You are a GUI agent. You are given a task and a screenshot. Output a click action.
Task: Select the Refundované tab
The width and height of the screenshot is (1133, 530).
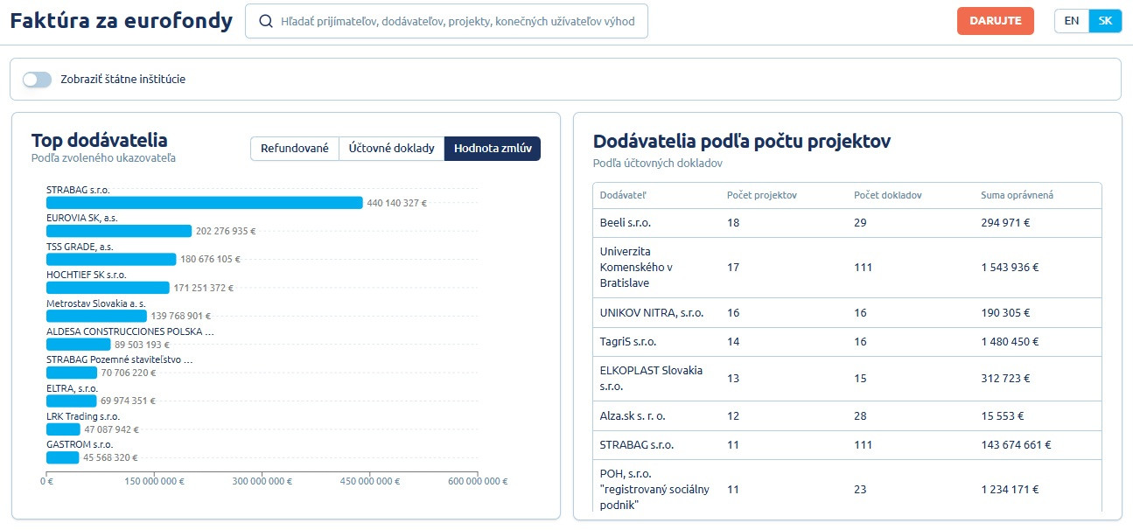294,149
